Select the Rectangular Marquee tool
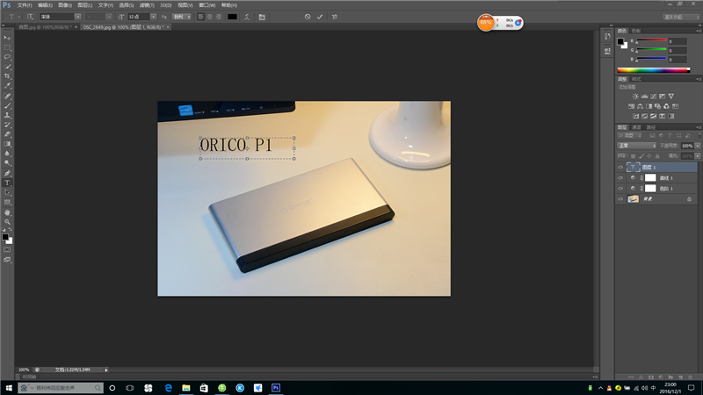Viewport: 703px width, 395px height. click(7, 47)
